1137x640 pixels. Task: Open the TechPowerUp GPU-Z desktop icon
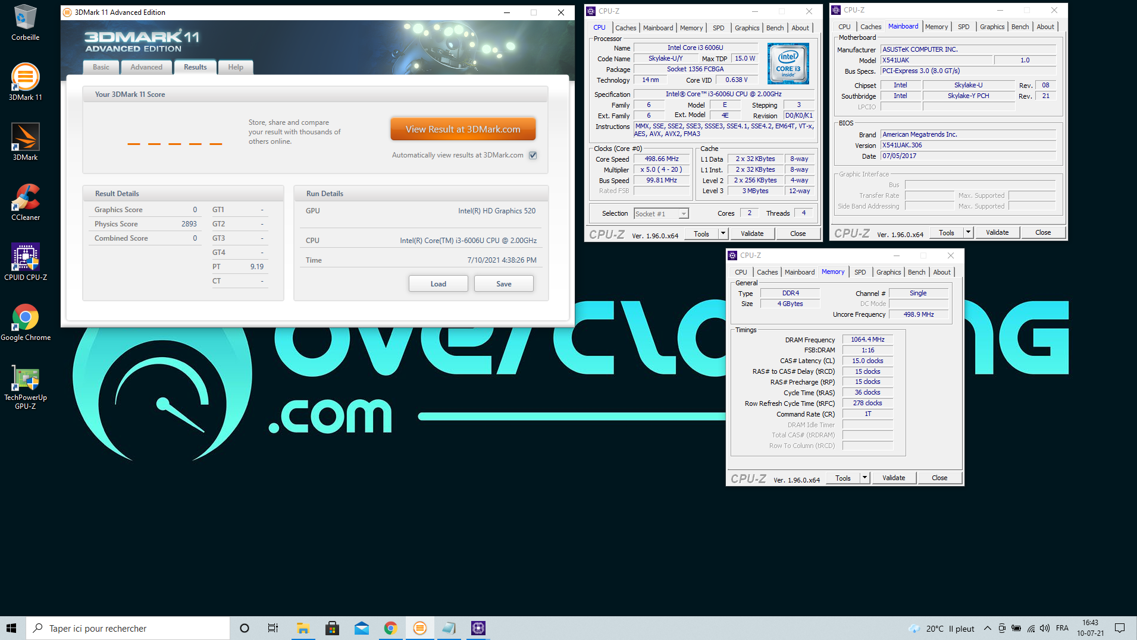click(25, 386)
